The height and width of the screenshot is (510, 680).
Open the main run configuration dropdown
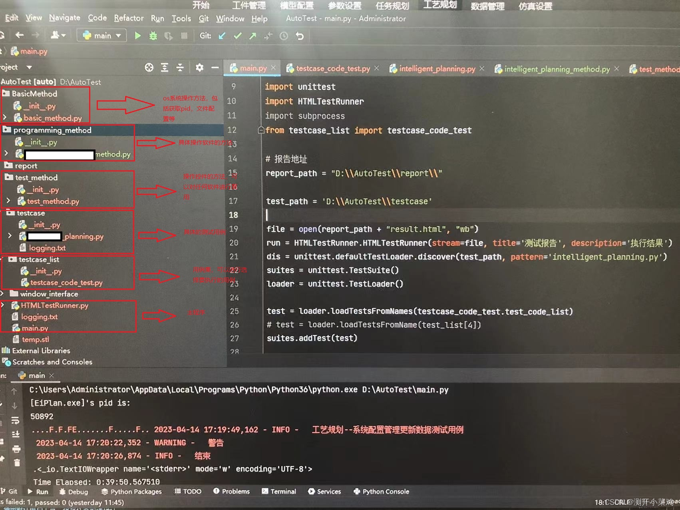pos(101,35)
